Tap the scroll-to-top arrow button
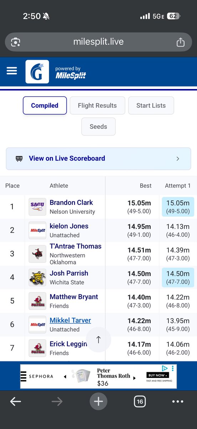 point(98,340)
